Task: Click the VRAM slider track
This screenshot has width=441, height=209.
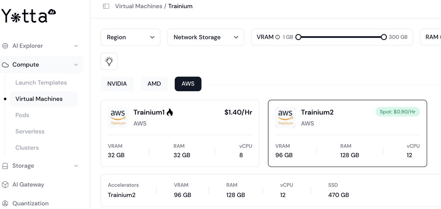Action: pyautogui.click(x=341, y=37)
